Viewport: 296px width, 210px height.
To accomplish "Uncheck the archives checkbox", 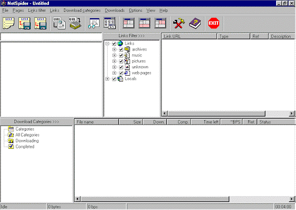I will [x=121, y=49].
